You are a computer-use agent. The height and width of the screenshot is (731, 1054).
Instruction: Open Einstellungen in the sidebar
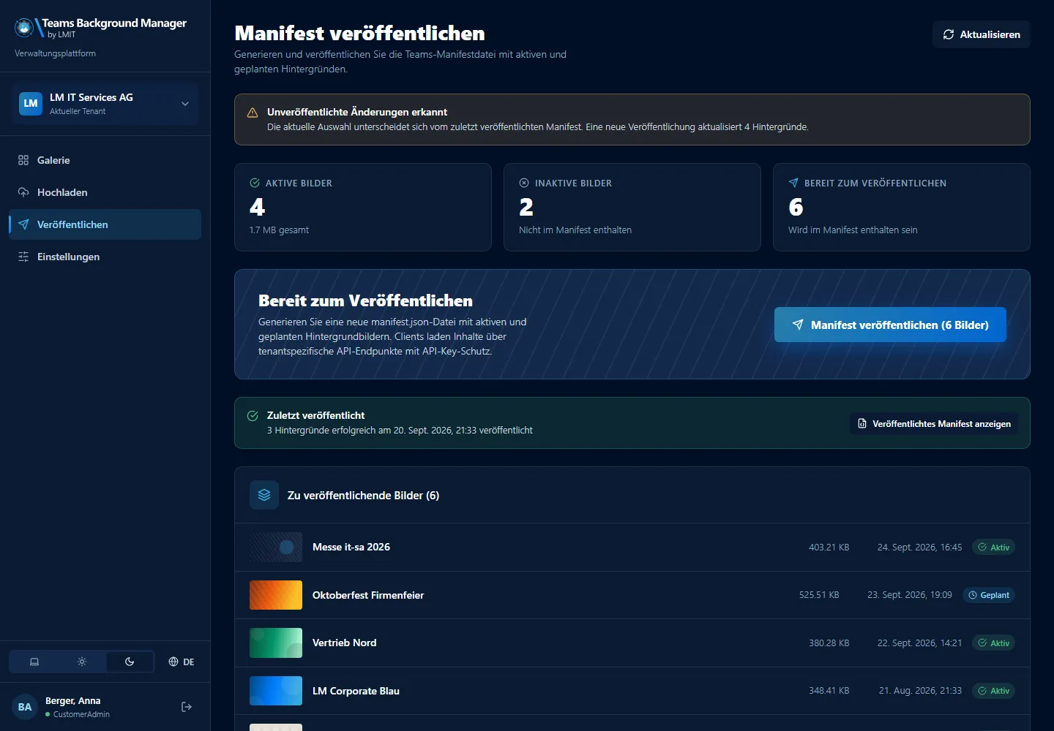105,257
